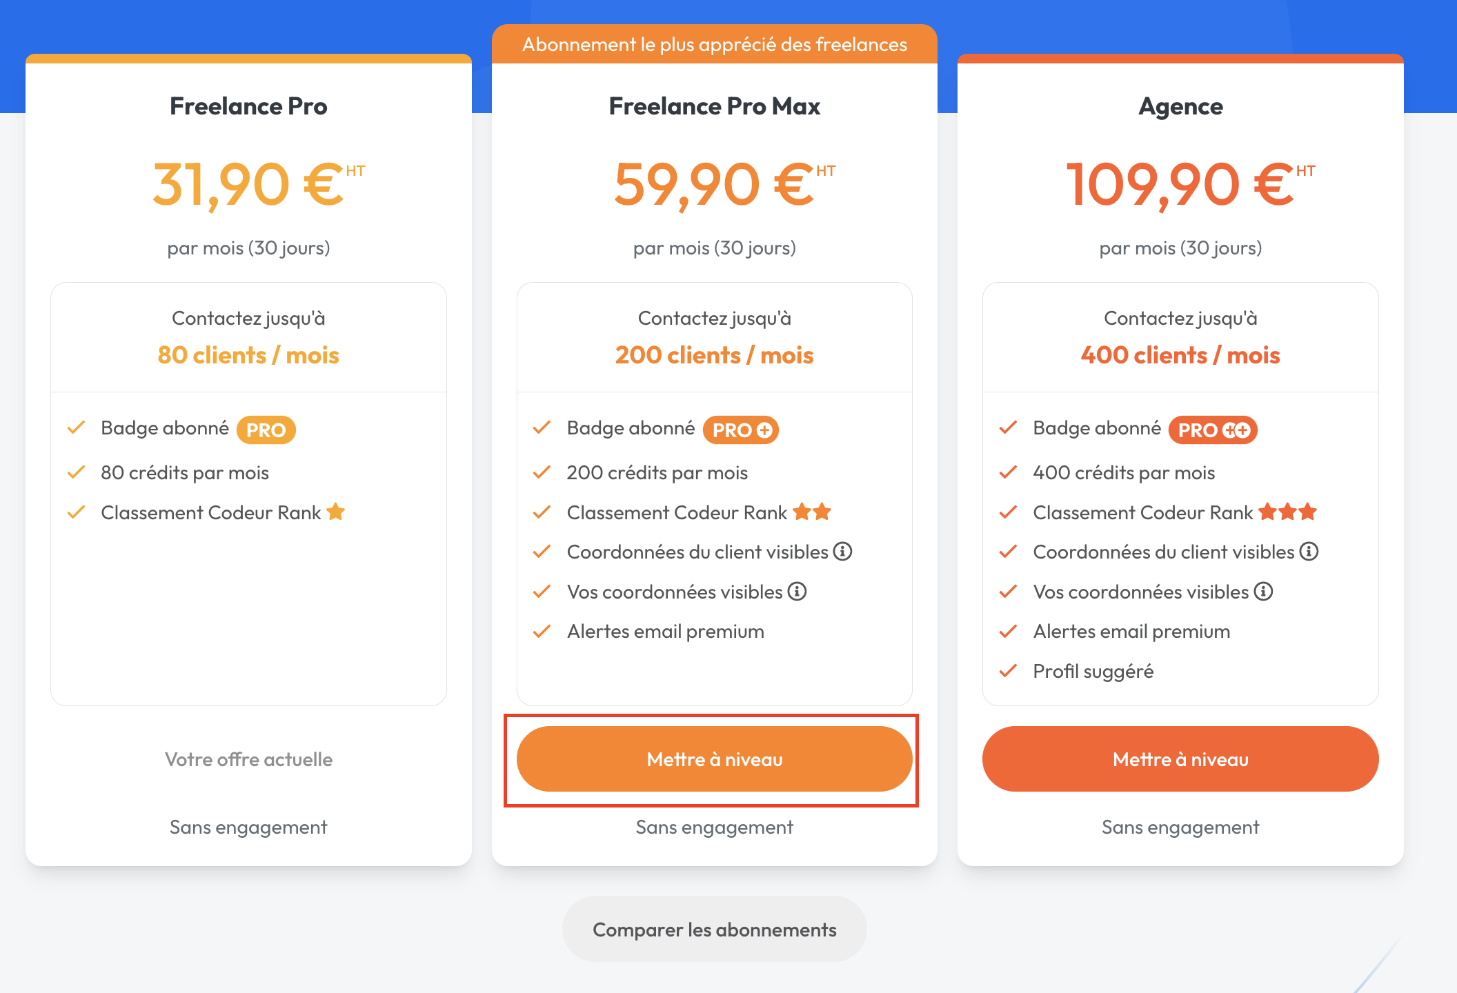Click the checkmark next to 'Profil suggéré'
The height and width of the screenshot is (993, 1457).
(1008, 671)
